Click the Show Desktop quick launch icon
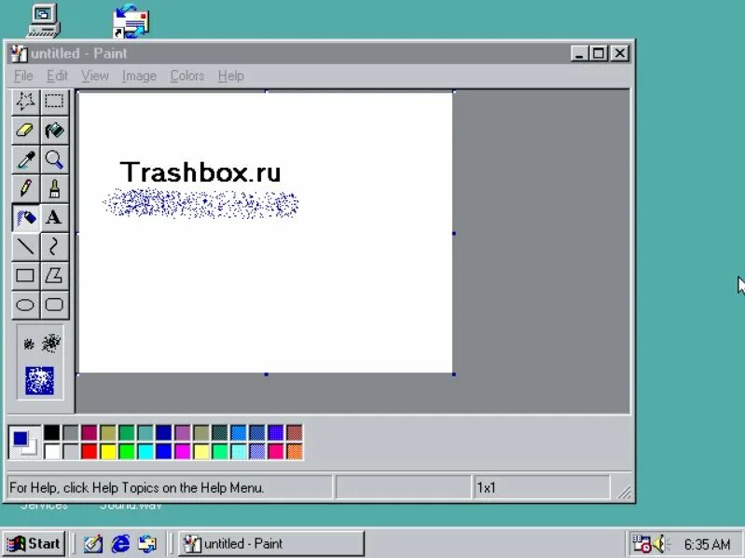Viewport: 745px width, 558px height. [93, 544]
